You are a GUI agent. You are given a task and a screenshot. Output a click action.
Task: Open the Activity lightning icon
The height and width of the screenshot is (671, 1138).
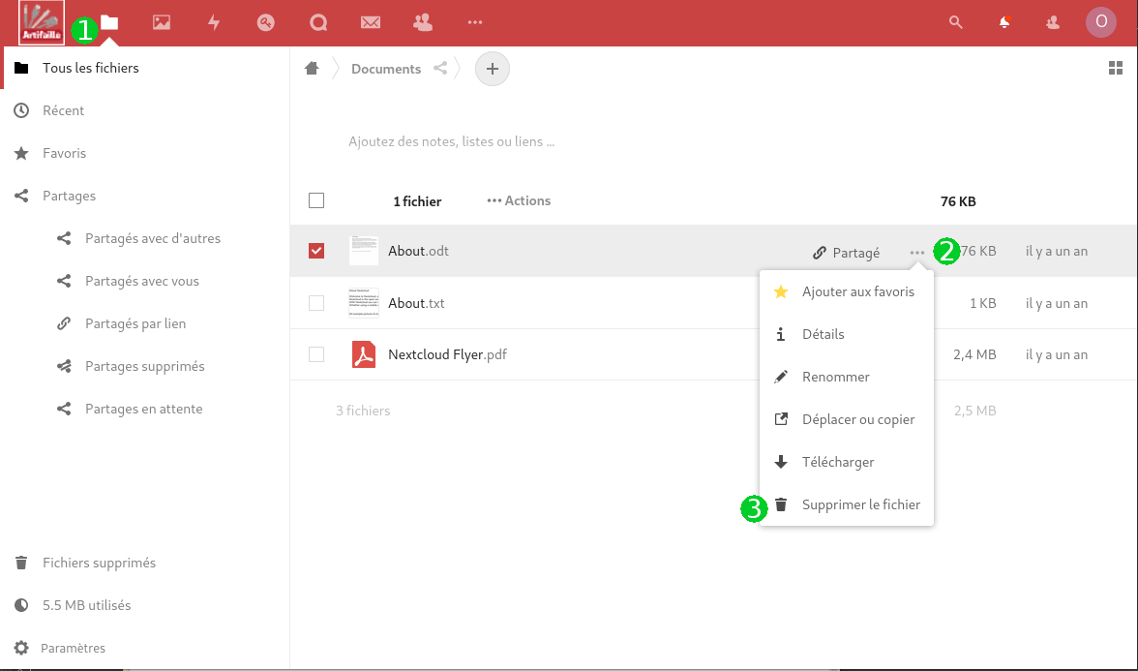point(214,22)
